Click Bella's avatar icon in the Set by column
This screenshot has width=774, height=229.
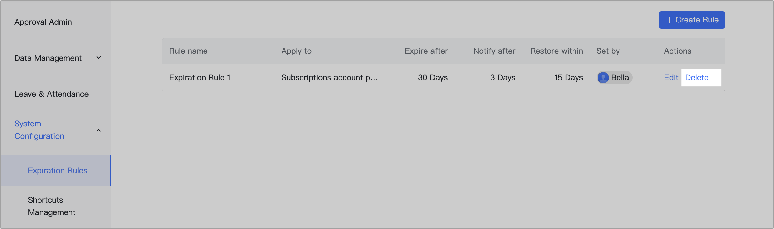[x=604, y=78]
